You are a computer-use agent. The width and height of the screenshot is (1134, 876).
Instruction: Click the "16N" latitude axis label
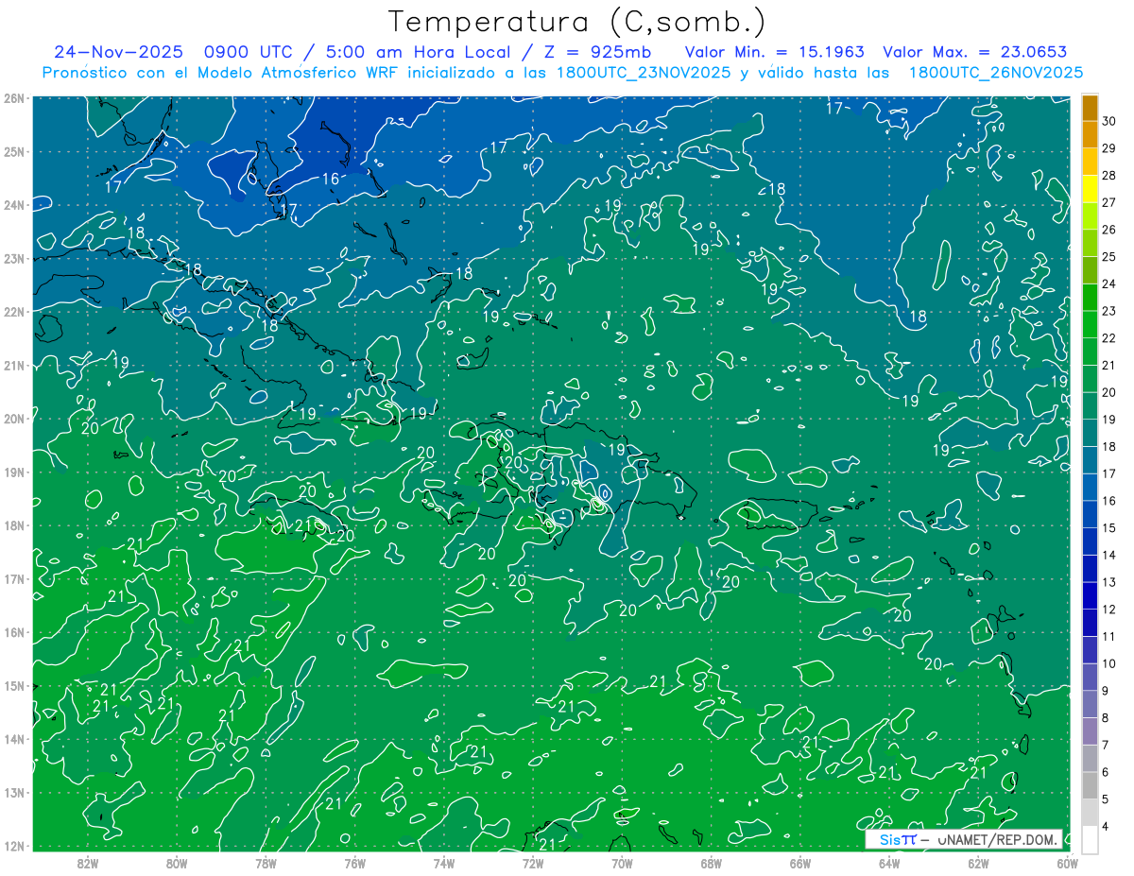(13, 632)
